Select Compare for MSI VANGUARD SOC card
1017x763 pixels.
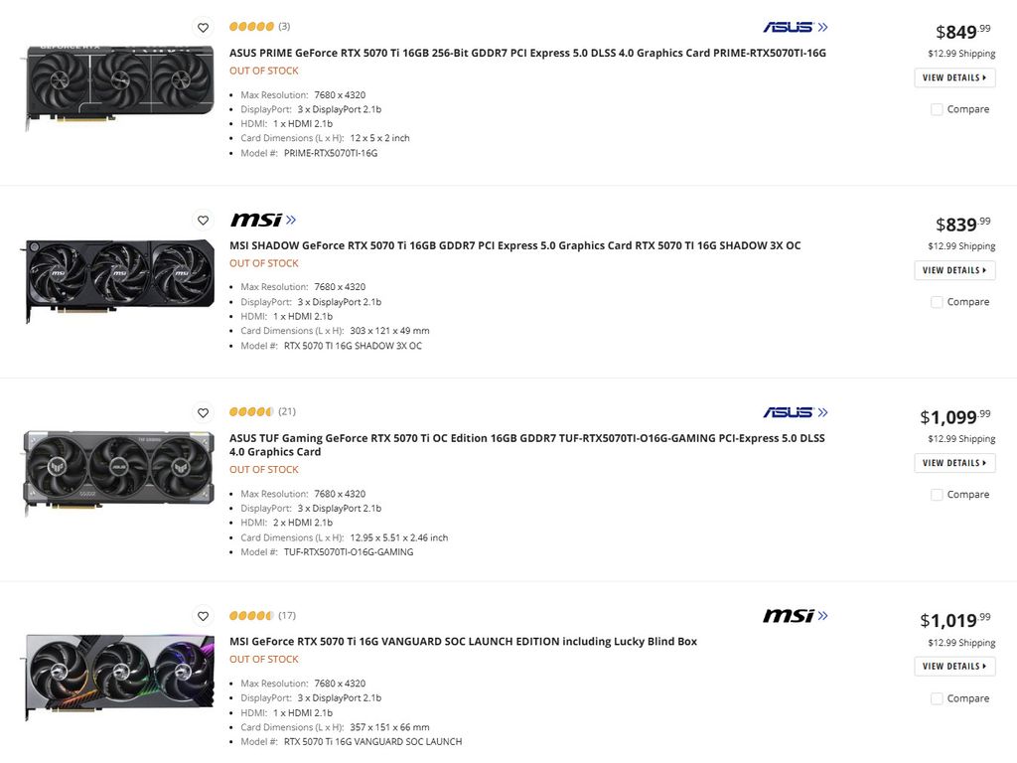coord(937,698)
